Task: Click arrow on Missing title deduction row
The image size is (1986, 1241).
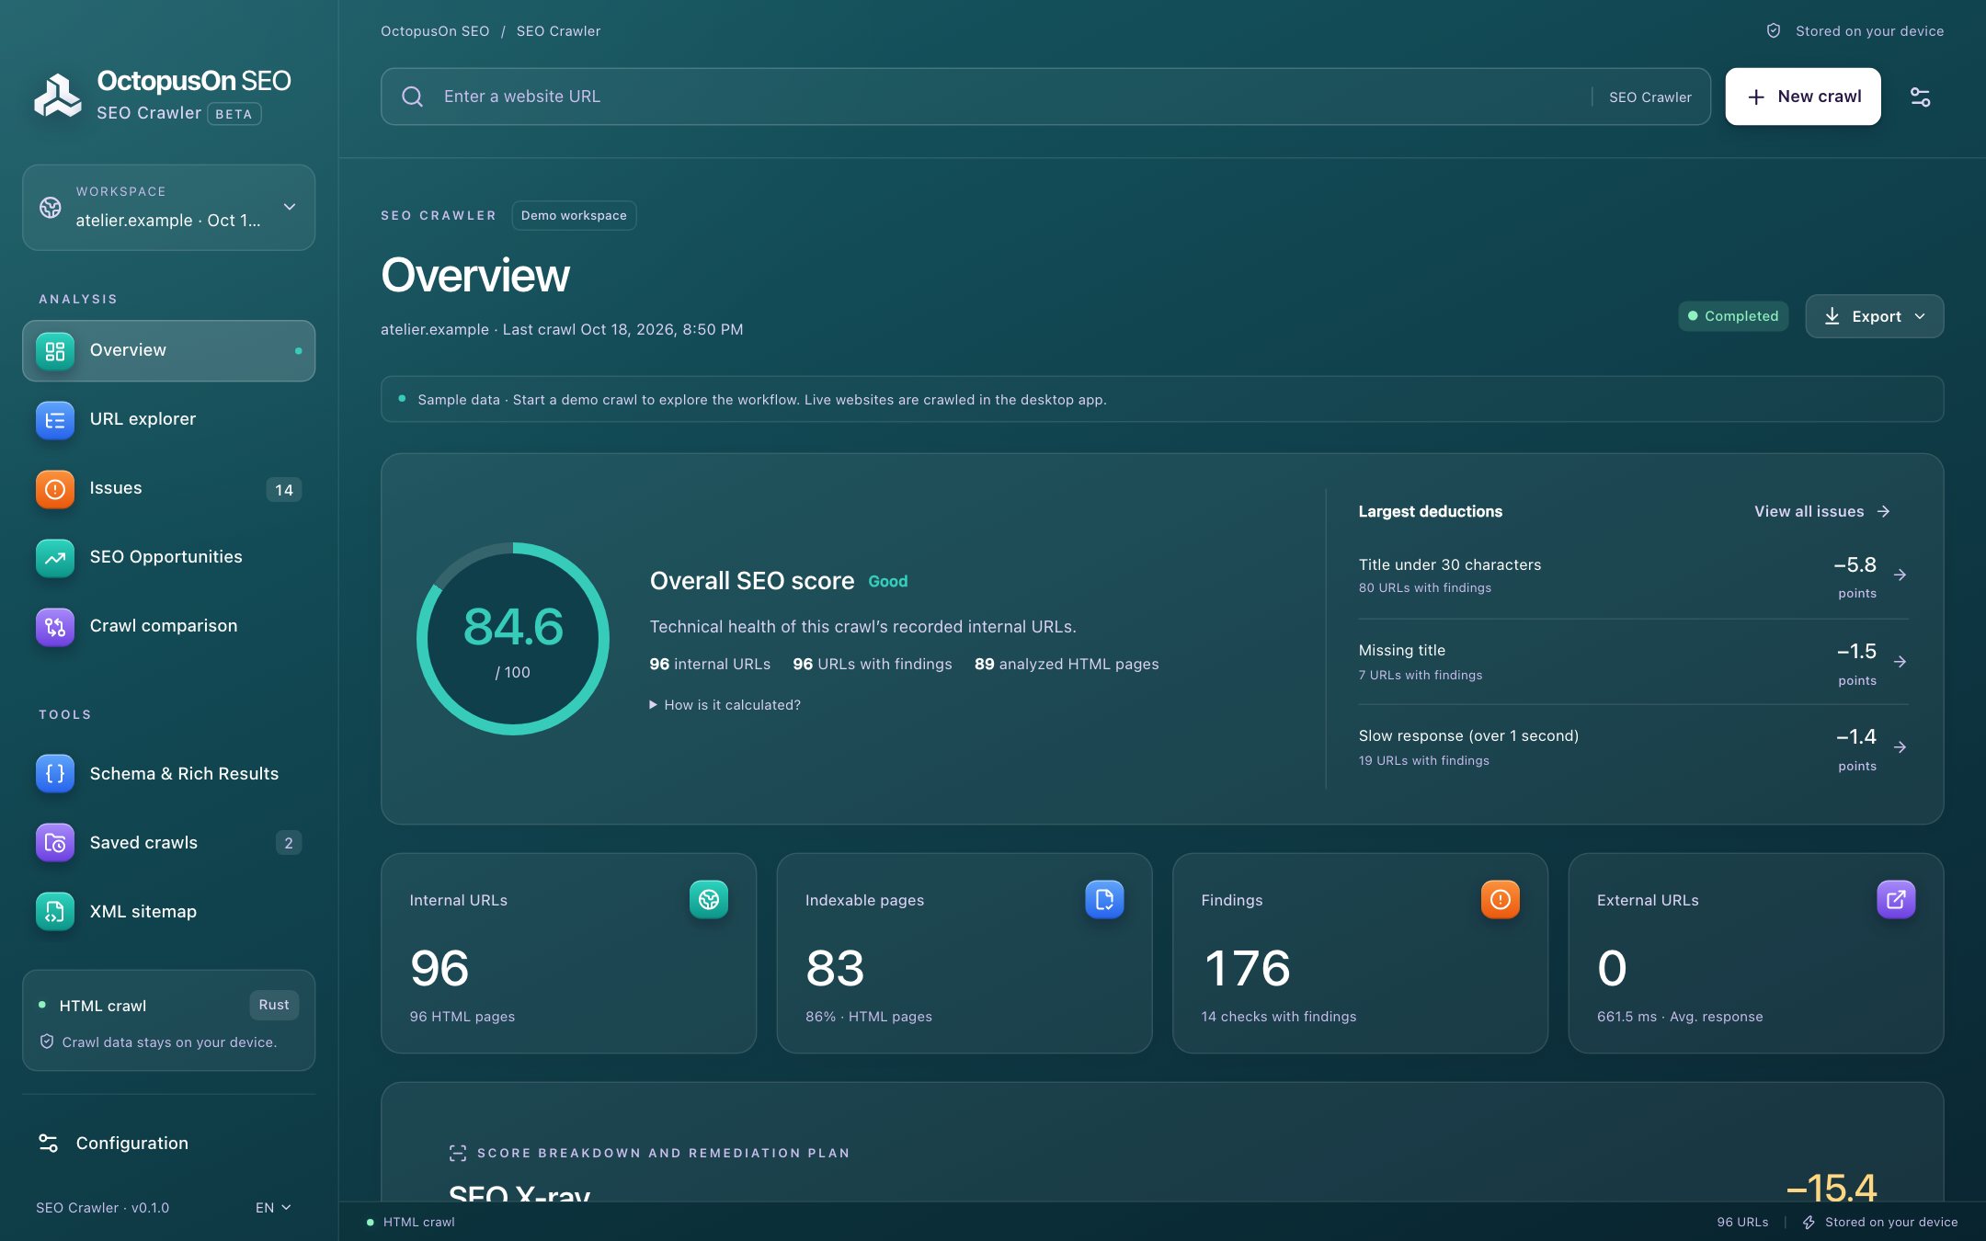Action: [x=1900, y=662]
